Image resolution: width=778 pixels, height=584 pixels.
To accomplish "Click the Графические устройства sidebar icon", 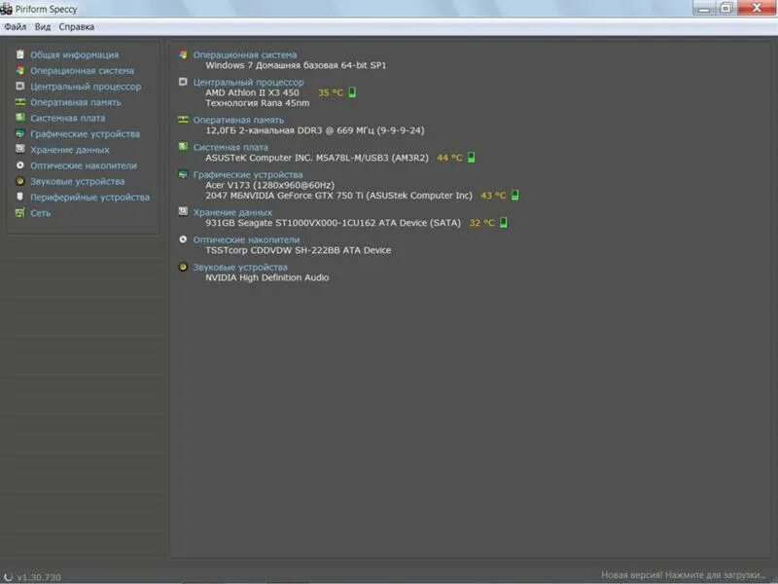I will [x=19, y=133].
